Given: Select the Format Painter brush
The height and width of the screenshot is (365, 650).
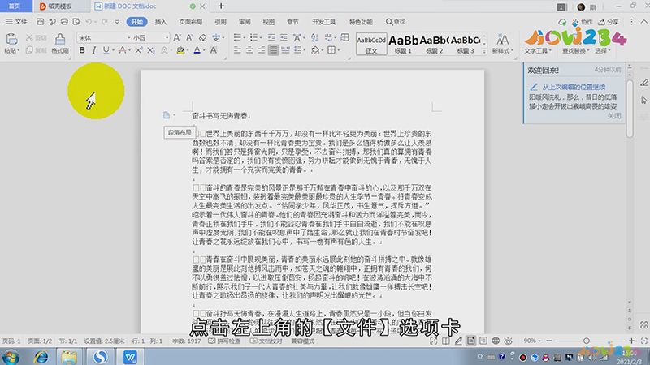Looking at the screenshot, I should tap(60, 39).
